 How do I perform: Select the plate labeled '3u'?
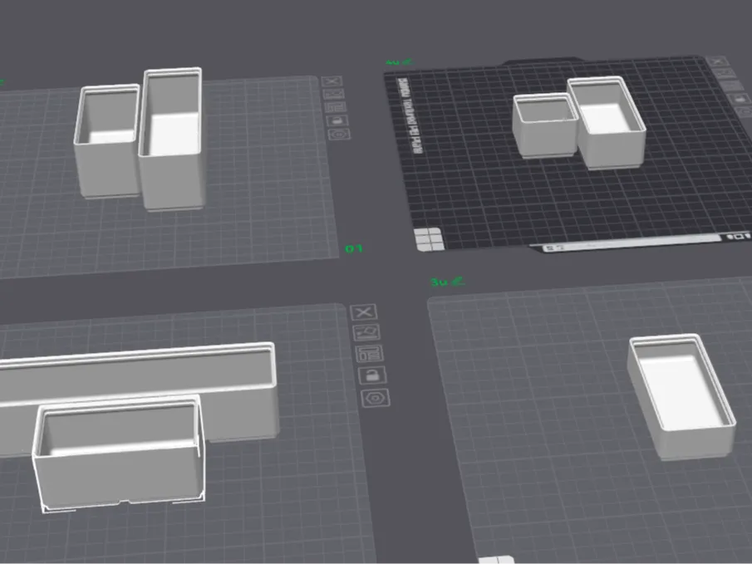[x=439, y=281]
